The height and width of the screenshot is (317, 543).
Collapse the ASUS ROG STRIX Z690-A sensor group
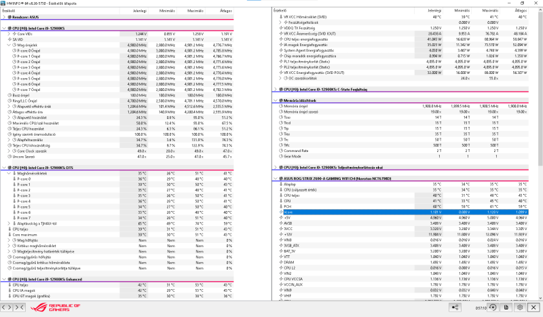(276, 179)
